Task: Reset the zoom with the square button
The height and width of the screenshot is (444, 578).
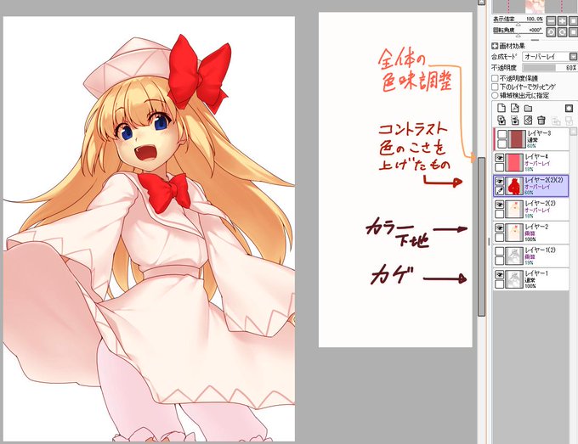Action: 574,20
